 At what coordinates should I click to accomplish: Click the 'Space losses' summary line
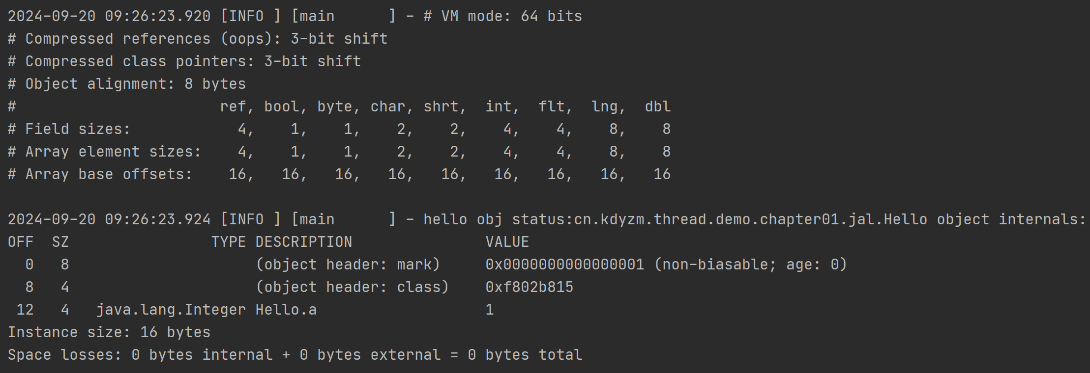(295, 355)
